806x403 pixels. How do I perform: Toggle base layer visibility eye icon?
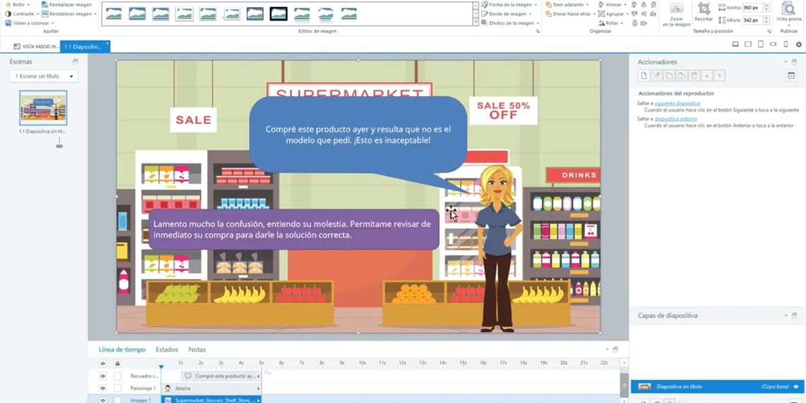[795, 387]
